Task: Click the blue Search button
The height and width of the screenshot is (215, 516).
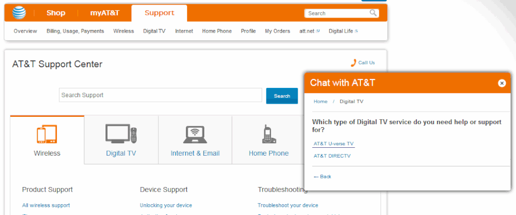Action: (282, 96)
